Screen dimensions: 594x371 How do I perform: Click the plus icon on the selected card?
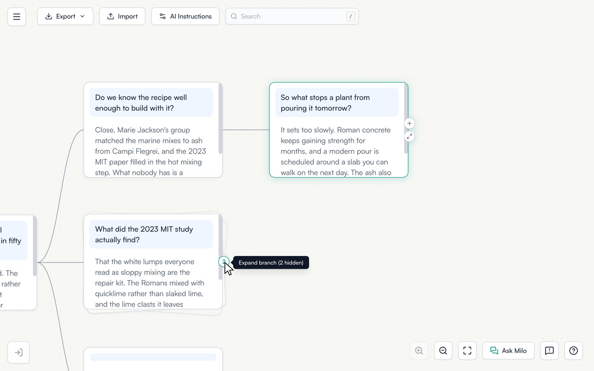click(x=409, y=123)
